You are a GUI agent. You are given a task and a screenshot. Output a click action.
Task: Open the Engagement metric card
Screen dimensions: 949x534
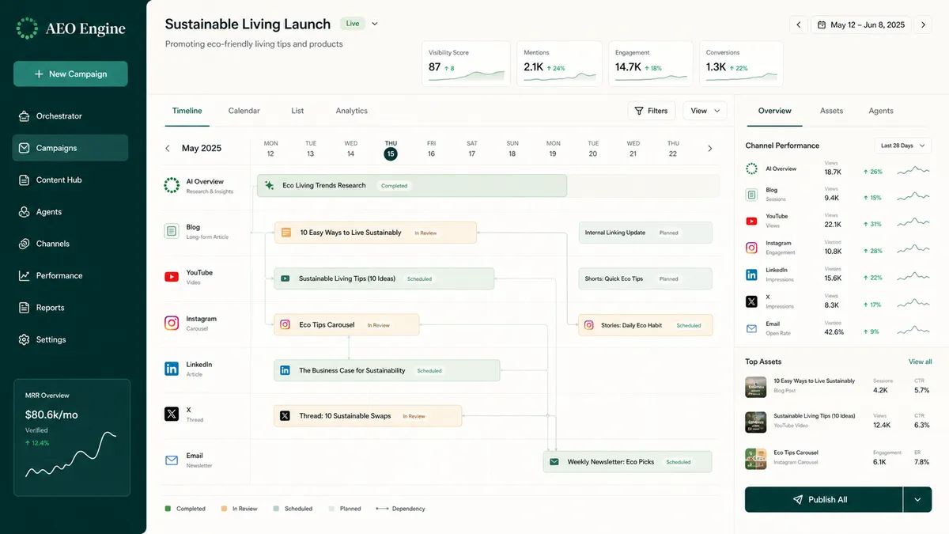[651, 64]
